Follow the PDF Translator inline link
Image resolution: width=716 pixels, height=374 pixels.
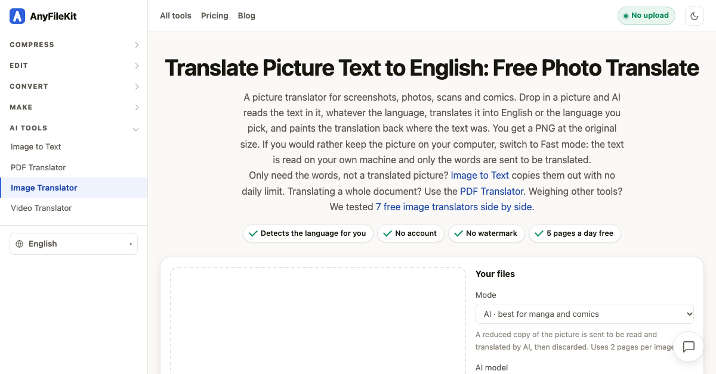tap(492, 191)
